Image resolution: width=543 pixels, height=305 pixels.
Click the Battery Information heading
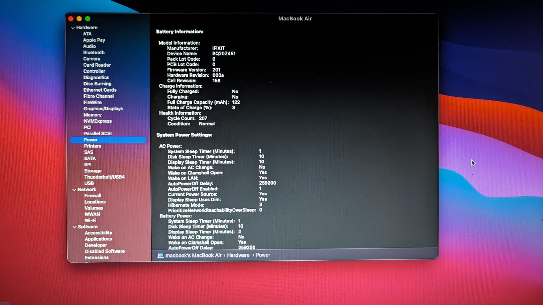(x=180, y=32)
